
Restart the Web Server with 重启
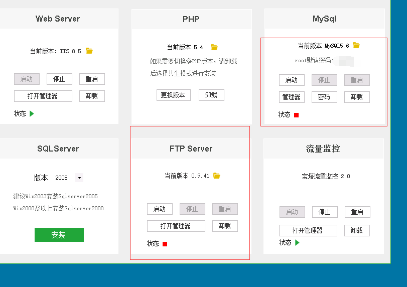pos(92,79)
